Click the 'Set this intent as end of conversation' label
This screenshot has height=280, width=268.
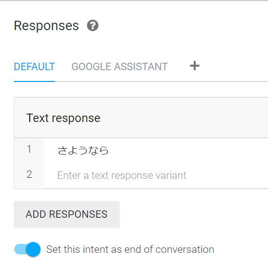click(130, 249)
